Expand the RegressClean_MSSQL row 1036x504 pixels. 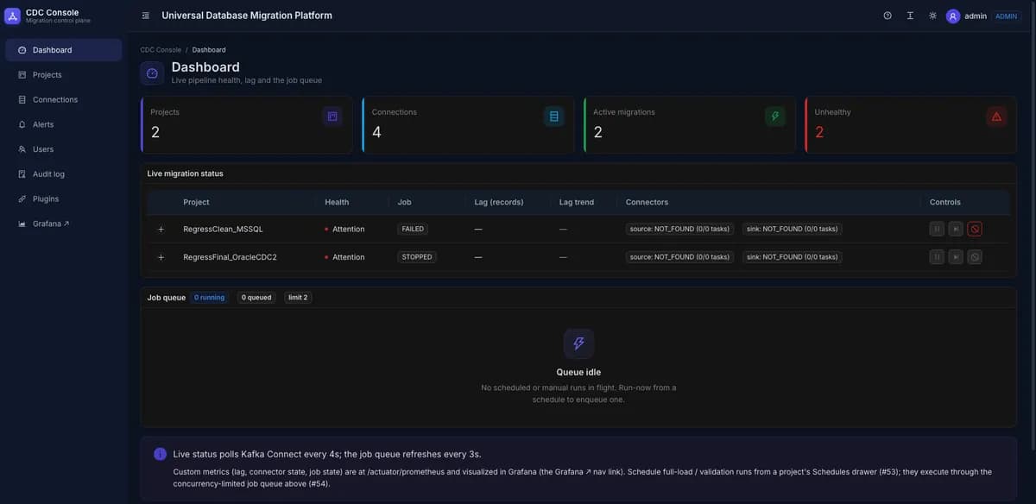click(161, 230)
